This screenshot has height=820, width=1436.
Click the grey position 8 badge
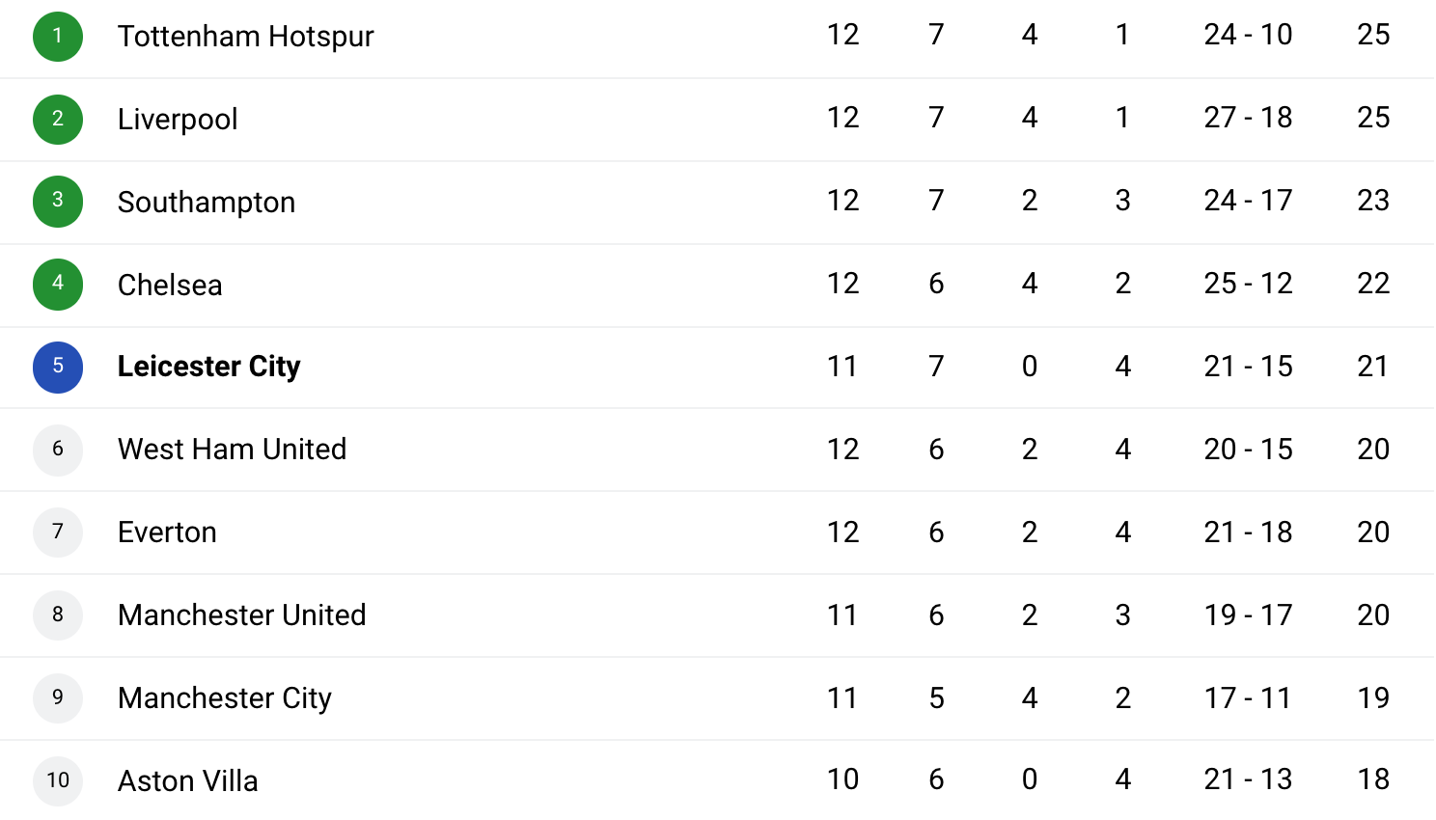click(x=58, y=616)
